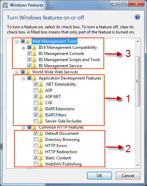
Task: Minimize the Windows Features window
Action: [x=114, y=4]
